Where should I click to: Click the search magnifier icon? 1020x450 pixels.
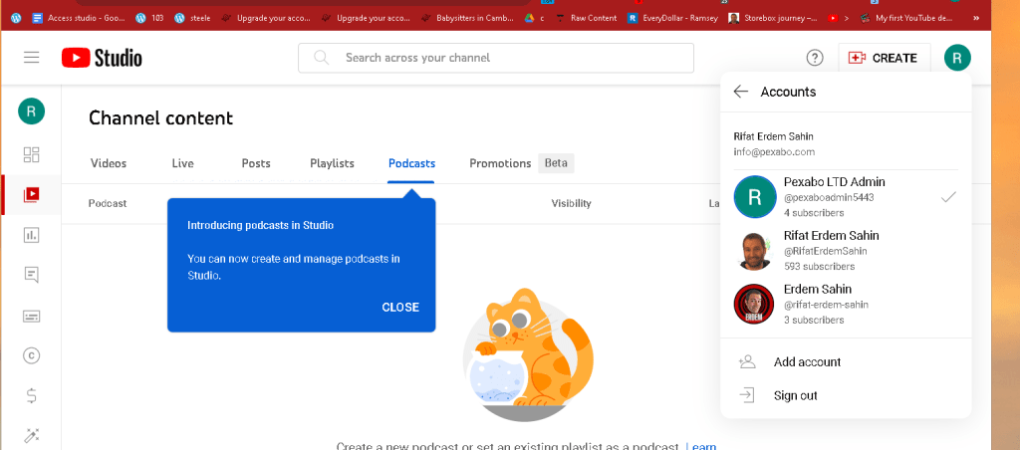tap(322, 58)
